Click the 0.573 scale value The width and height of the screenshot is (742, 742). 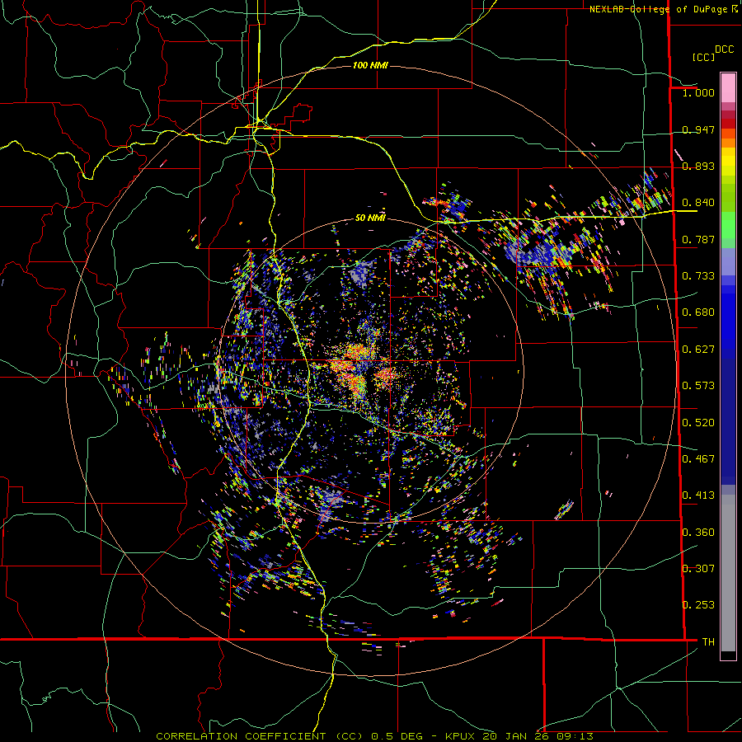pos(698,386)
